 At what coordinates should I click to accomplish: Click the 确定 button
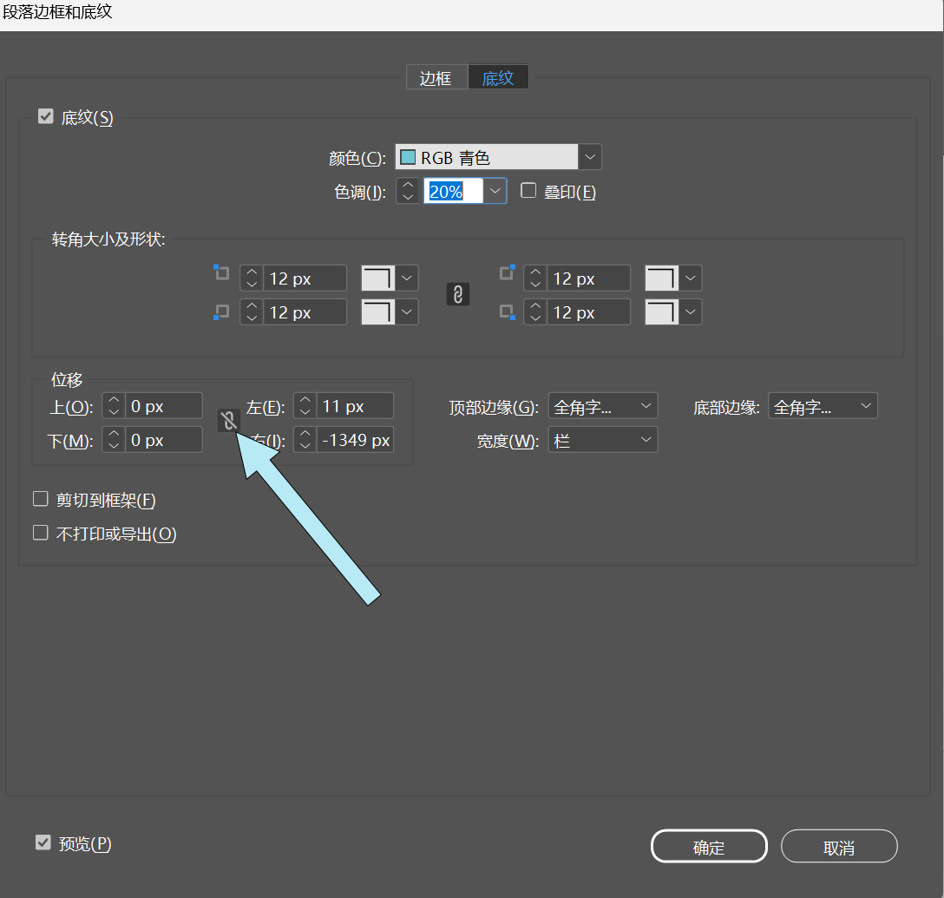[709, 847]
